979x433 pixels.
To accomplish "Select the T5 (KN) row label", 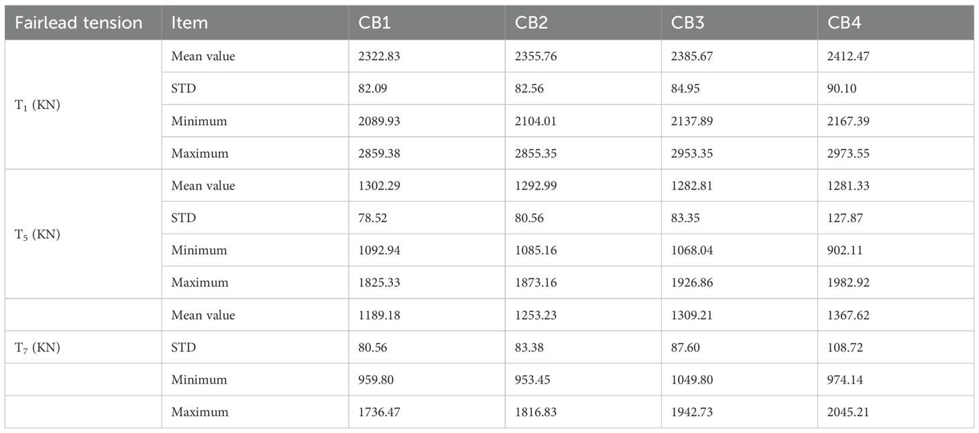I will [38, 234].
